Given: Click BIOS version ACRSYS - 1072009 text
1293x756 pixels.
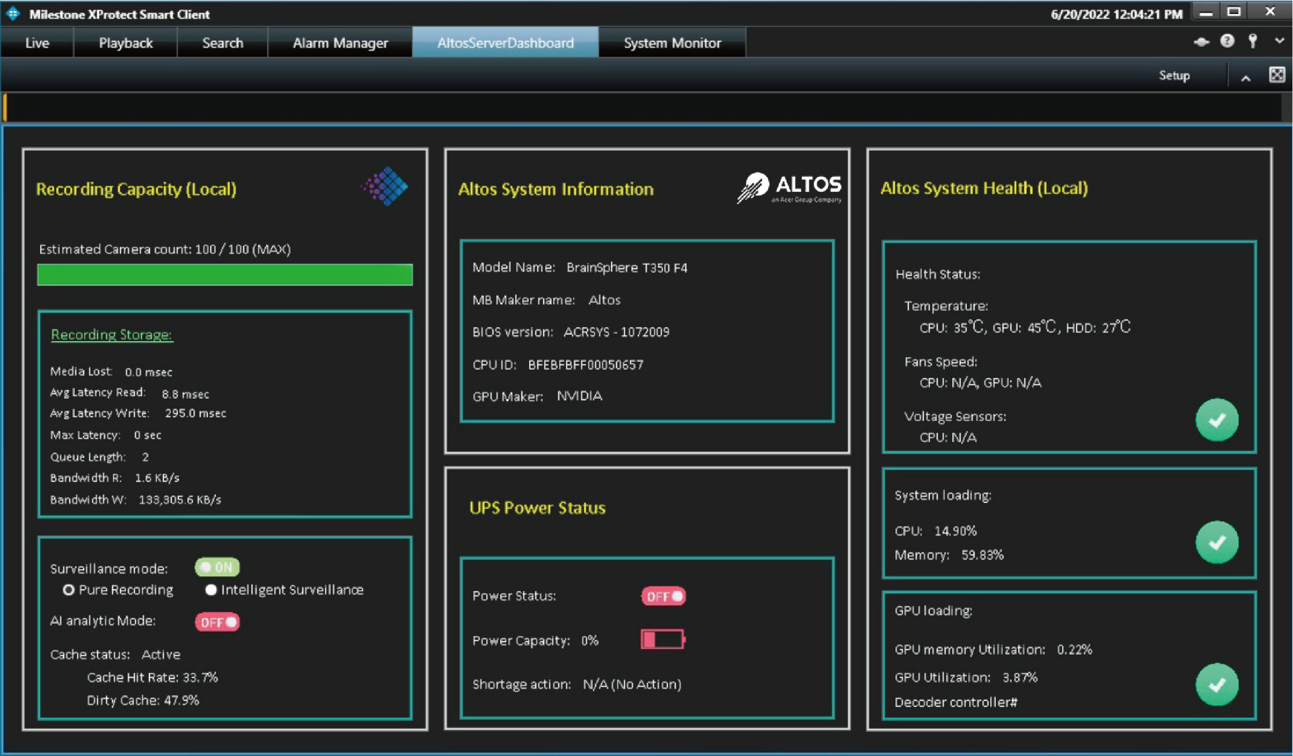Looking at the screenshot, I should [571, 332].
